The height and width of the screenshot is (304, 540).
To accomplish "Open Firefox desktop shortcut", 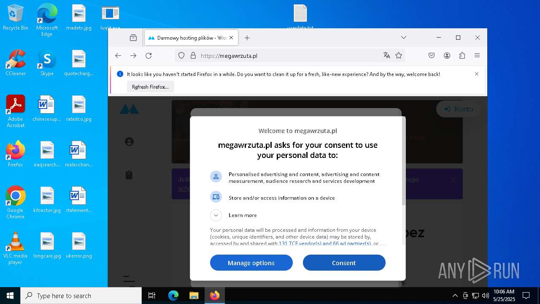I will (16, 154).
